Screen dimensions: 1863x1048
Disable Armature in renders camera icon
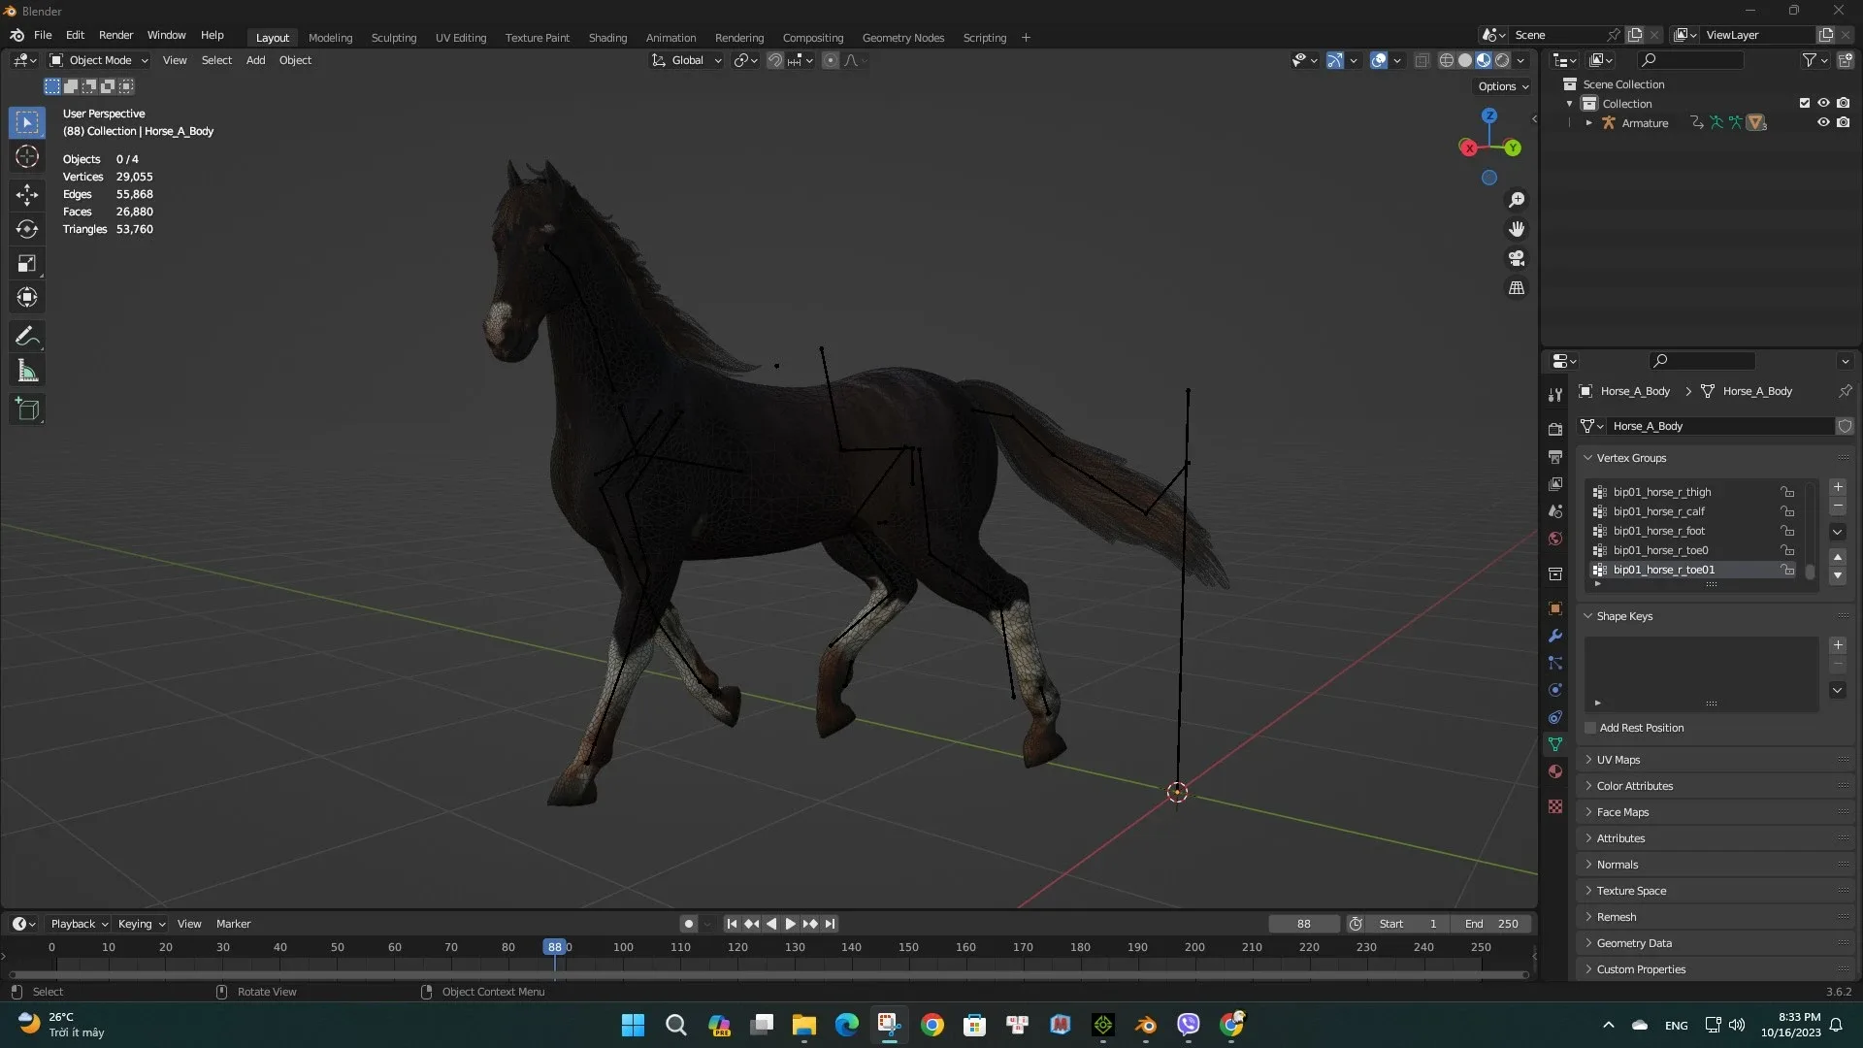1843,122
